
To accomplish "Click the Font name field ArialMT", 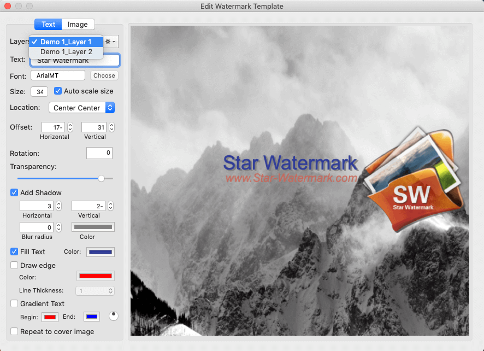I will [x=58, y=75].
